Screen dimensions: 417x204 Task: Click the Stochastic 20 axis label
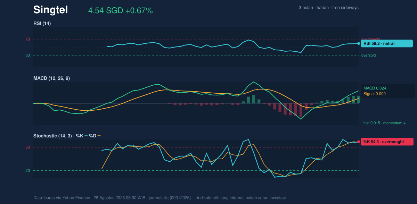coord(27,170)
